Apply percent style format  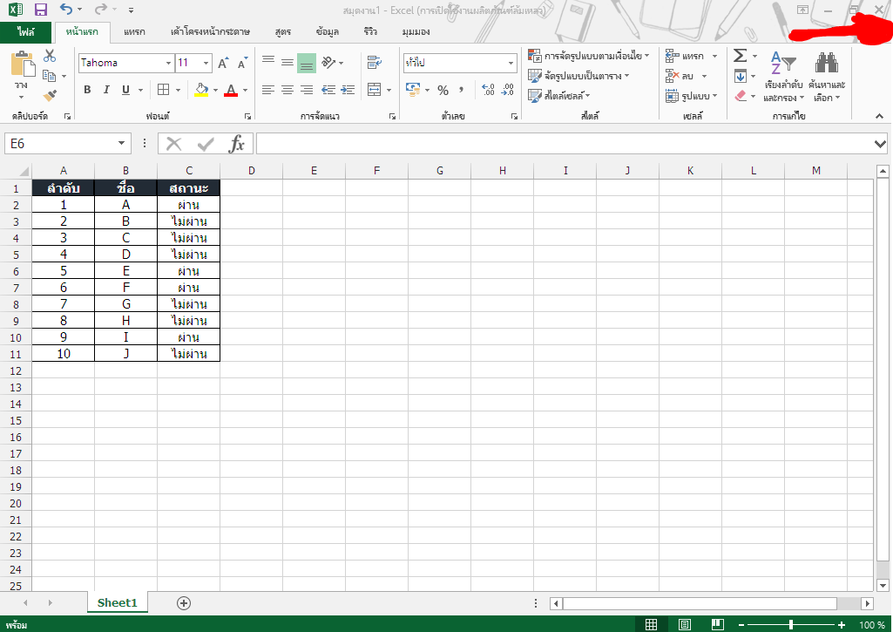coord(443,90)
